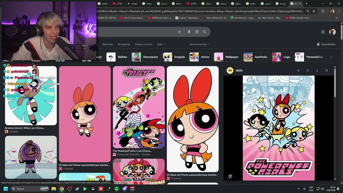Show the next image in preview panel
Screen dimensions: 343x193
tap(308, 70)
